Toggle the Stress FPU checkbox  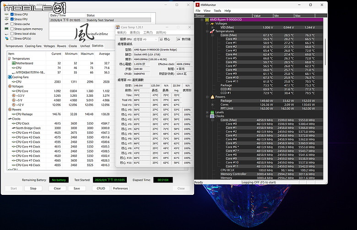pos(12,19)
